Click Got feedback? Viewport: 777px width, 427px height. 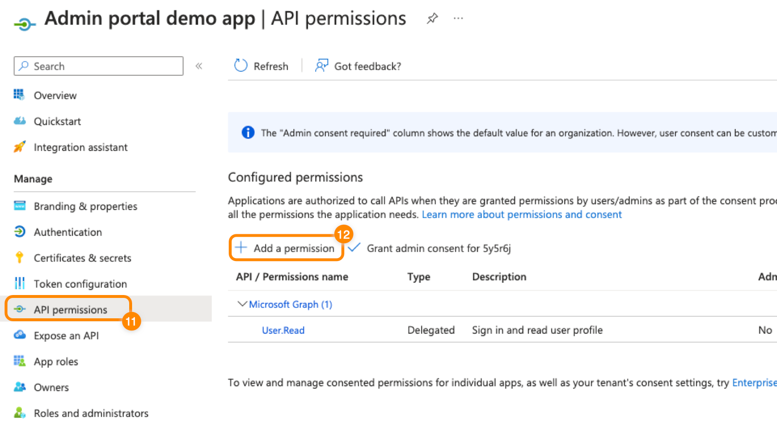pyautogui.click(x=358, y=66)
